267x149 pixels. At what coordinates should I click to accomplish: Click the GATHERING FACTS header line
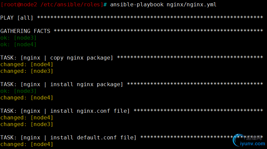coord(132,31)
